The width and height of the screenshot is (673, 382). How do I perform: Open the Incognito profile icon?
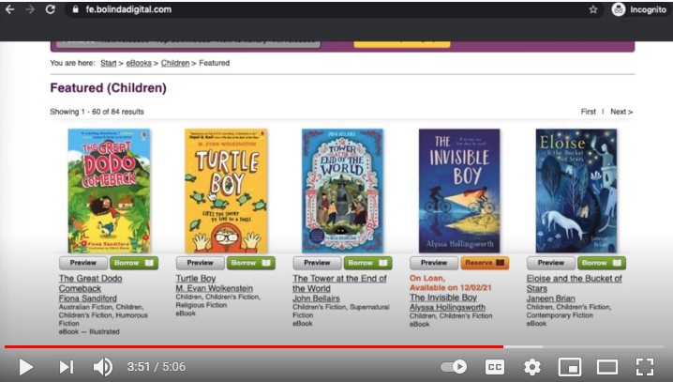[618, 9]
